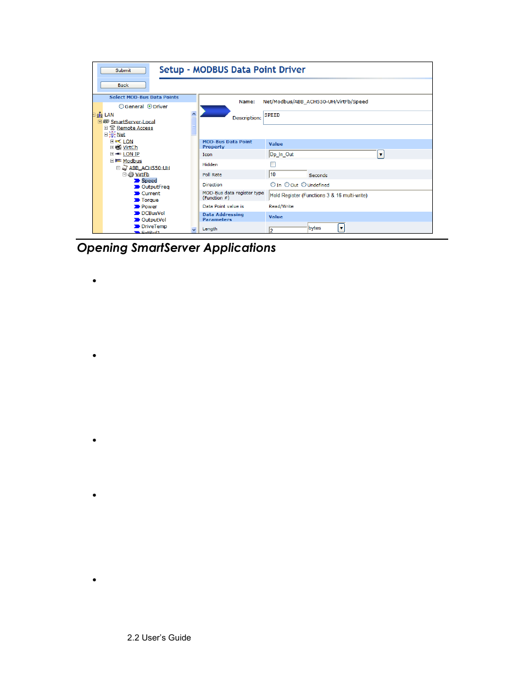The image size is (524, 679).
Task: Select the DCBusVol data point
Action: (153, 213)
